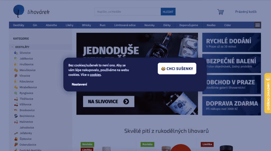
Task: Click the Hledat search button
Action: (168, 12)
